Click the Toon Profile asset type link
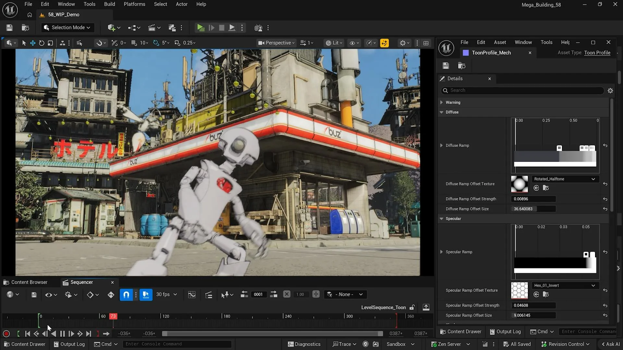The image size is (623, 350). pos(597,52)
